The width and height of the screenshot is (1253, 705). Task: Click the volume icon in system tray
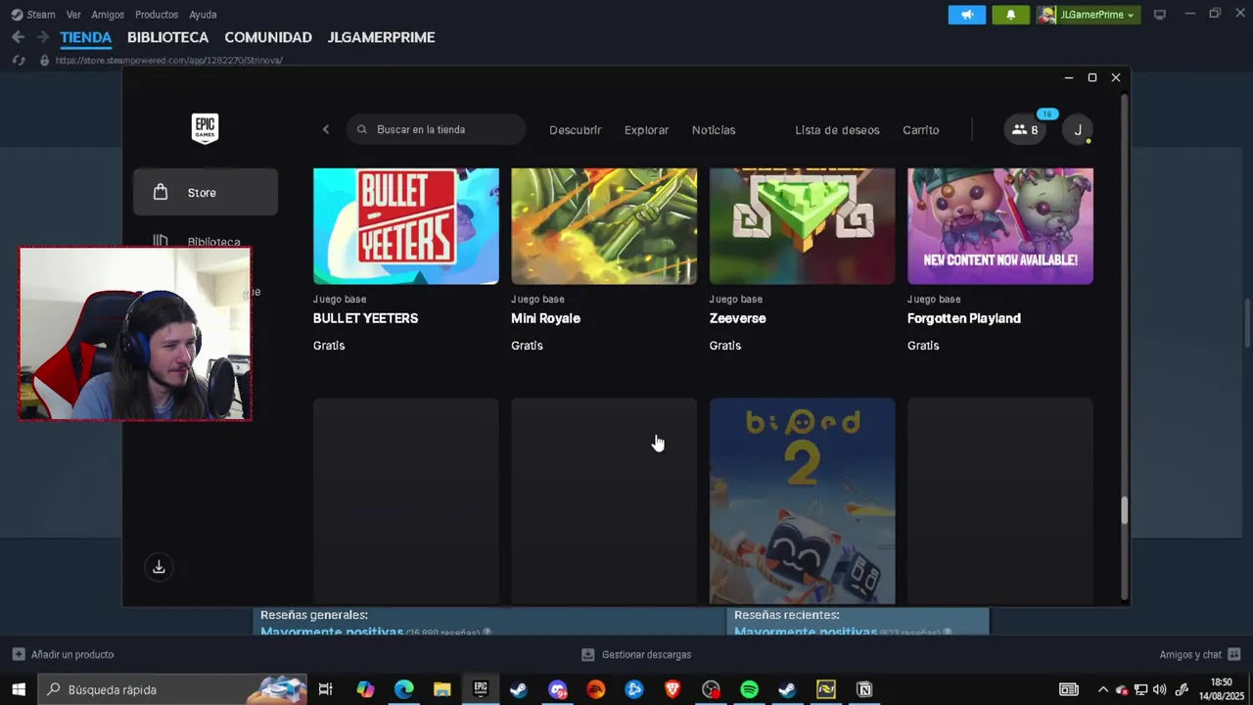pyautogui.click(x=1159, y=689)
